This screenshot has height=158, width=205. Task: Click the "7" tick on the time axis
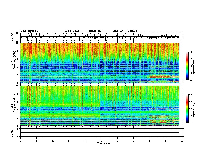[x=134, y=141]
